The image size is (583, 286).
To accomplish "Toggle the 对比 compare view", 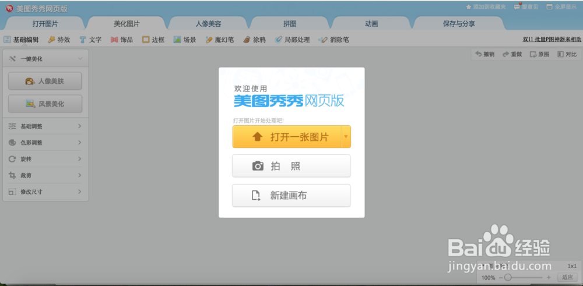I will (x=567, y=54).
